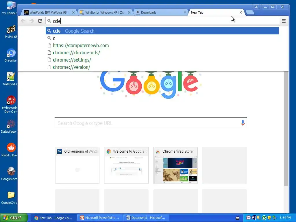
Task: Select the 'c' search suggestion
Action: 162,38
